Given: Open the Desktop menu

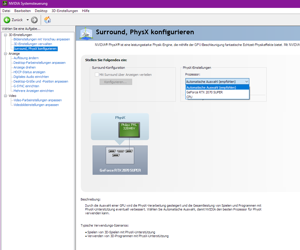Looking at the screenshot, I should 41,11.
